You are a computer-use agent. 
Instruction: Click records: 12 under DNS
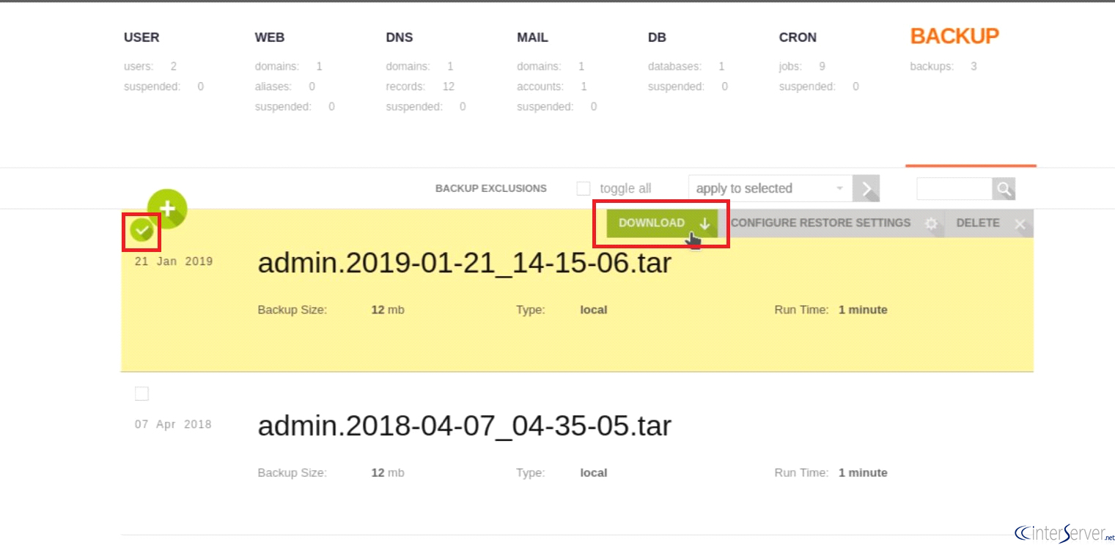pos(421,86)
